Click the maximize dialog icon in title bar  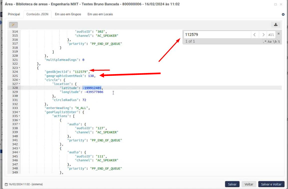pos(276,4)
